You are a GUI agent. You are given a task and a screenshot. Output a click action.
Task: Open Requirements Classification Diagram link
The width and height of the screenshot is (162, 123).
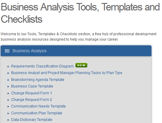pyautogui.click(x=42, y=66)
